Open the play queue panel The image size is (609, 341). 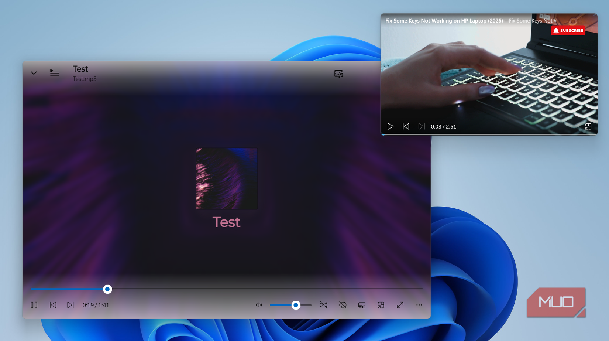pyautogui.click(x=54, y=73)
